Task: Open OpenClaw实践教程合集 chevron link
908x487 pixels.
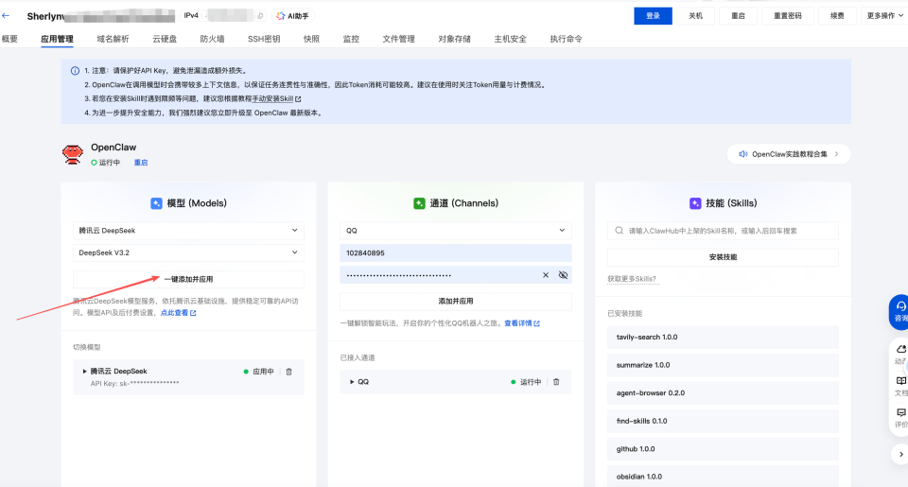Action: (836, 154)
